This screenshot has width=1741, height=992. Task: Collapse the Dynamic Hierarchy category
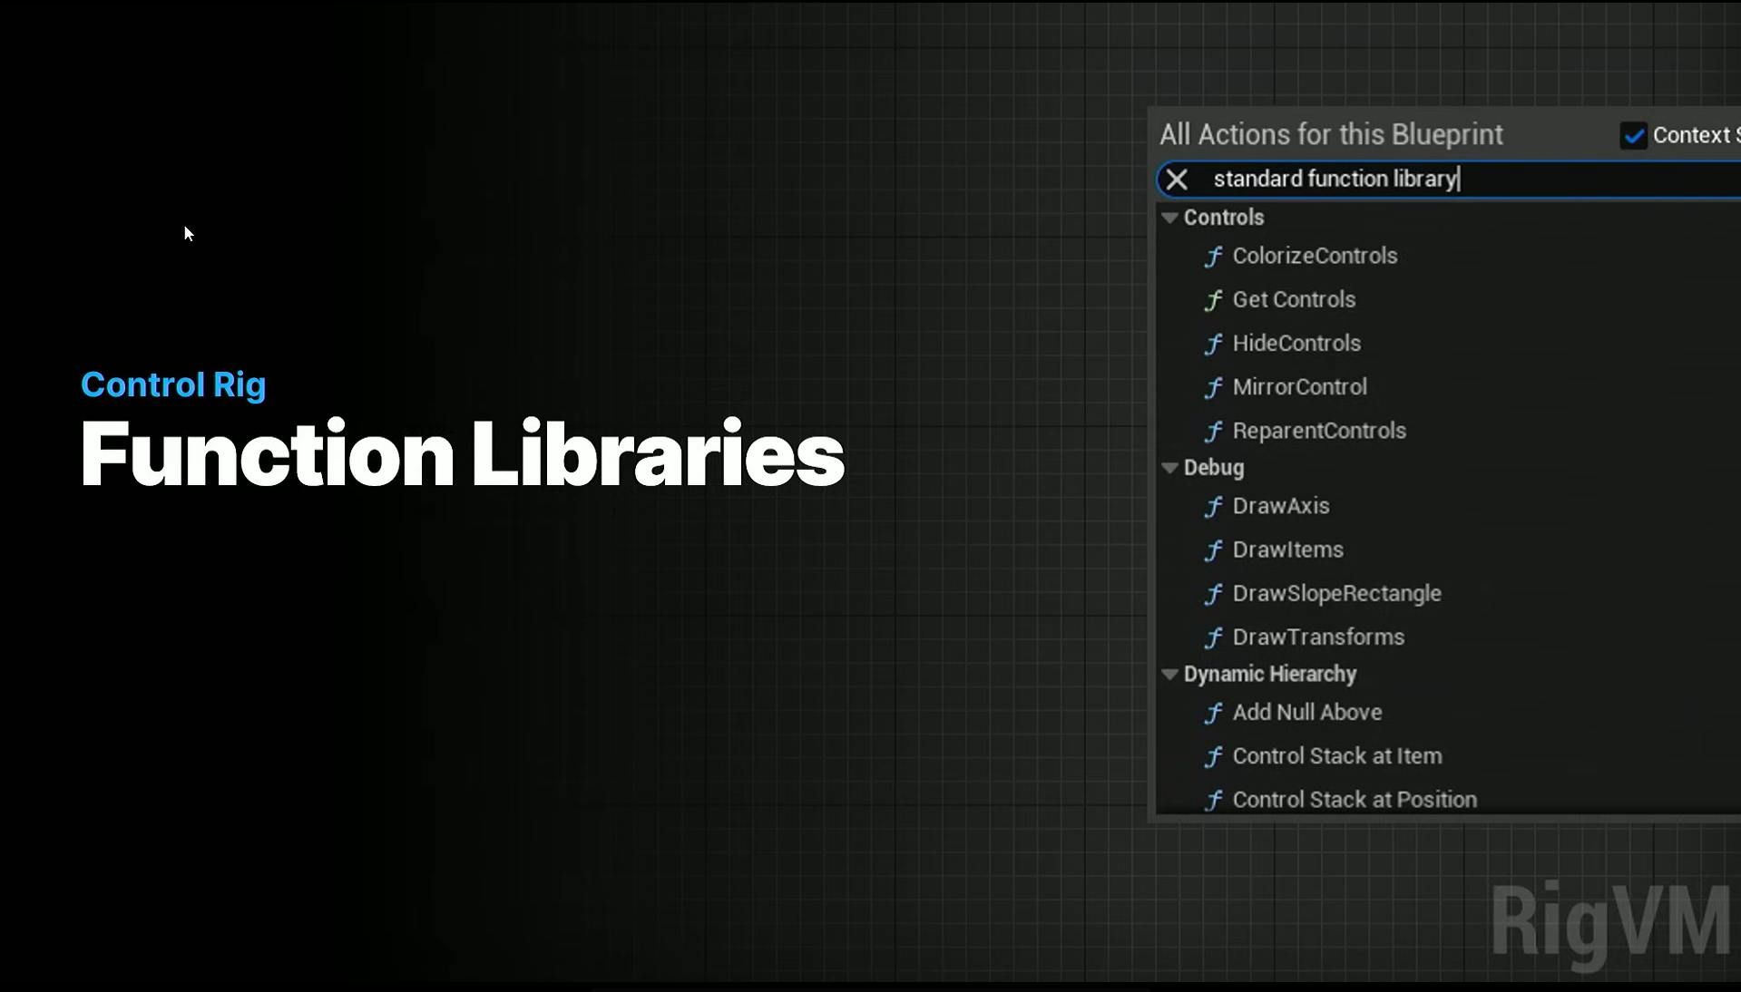[x=1169, y=675]
